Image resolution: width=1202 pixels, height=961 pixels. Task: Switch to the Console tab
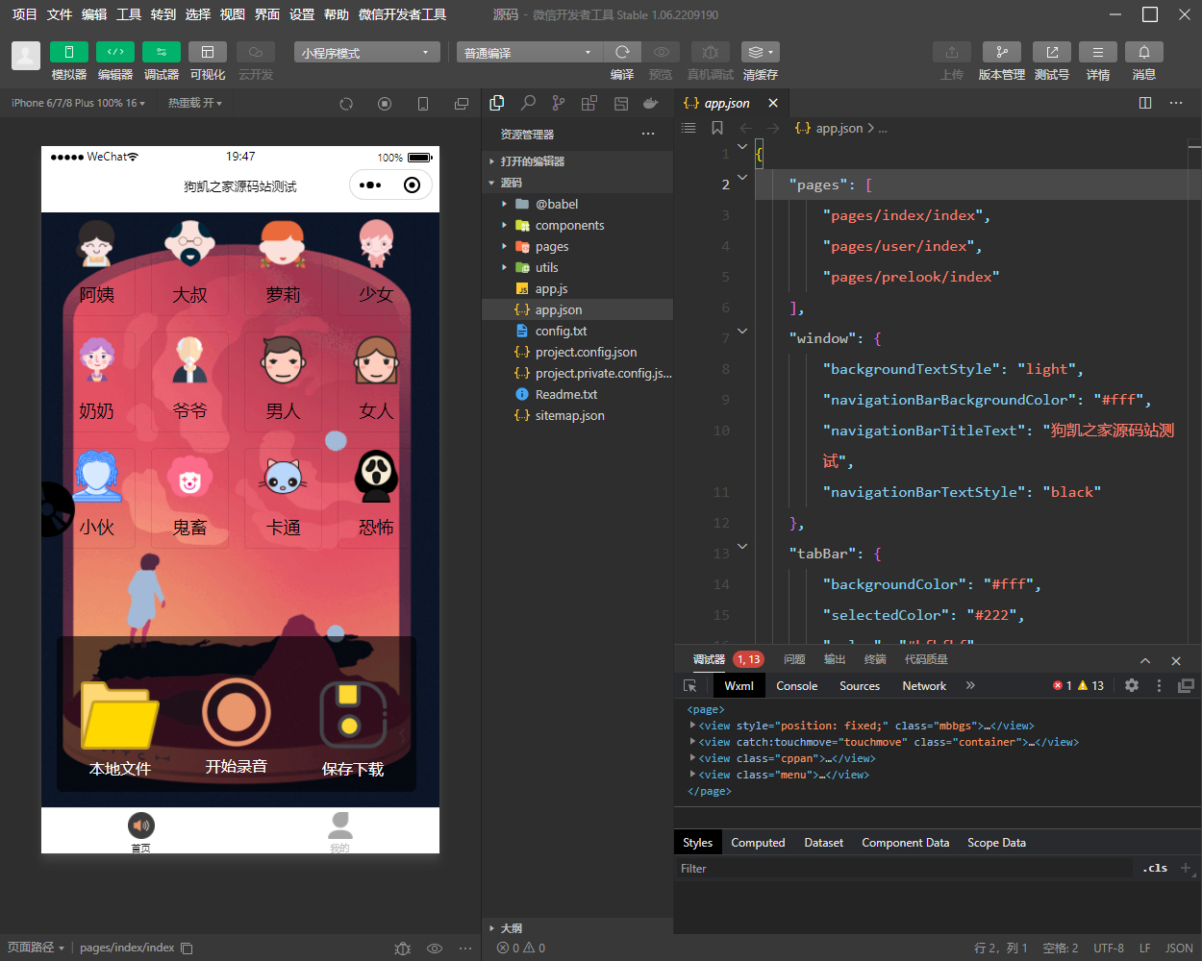797,685
